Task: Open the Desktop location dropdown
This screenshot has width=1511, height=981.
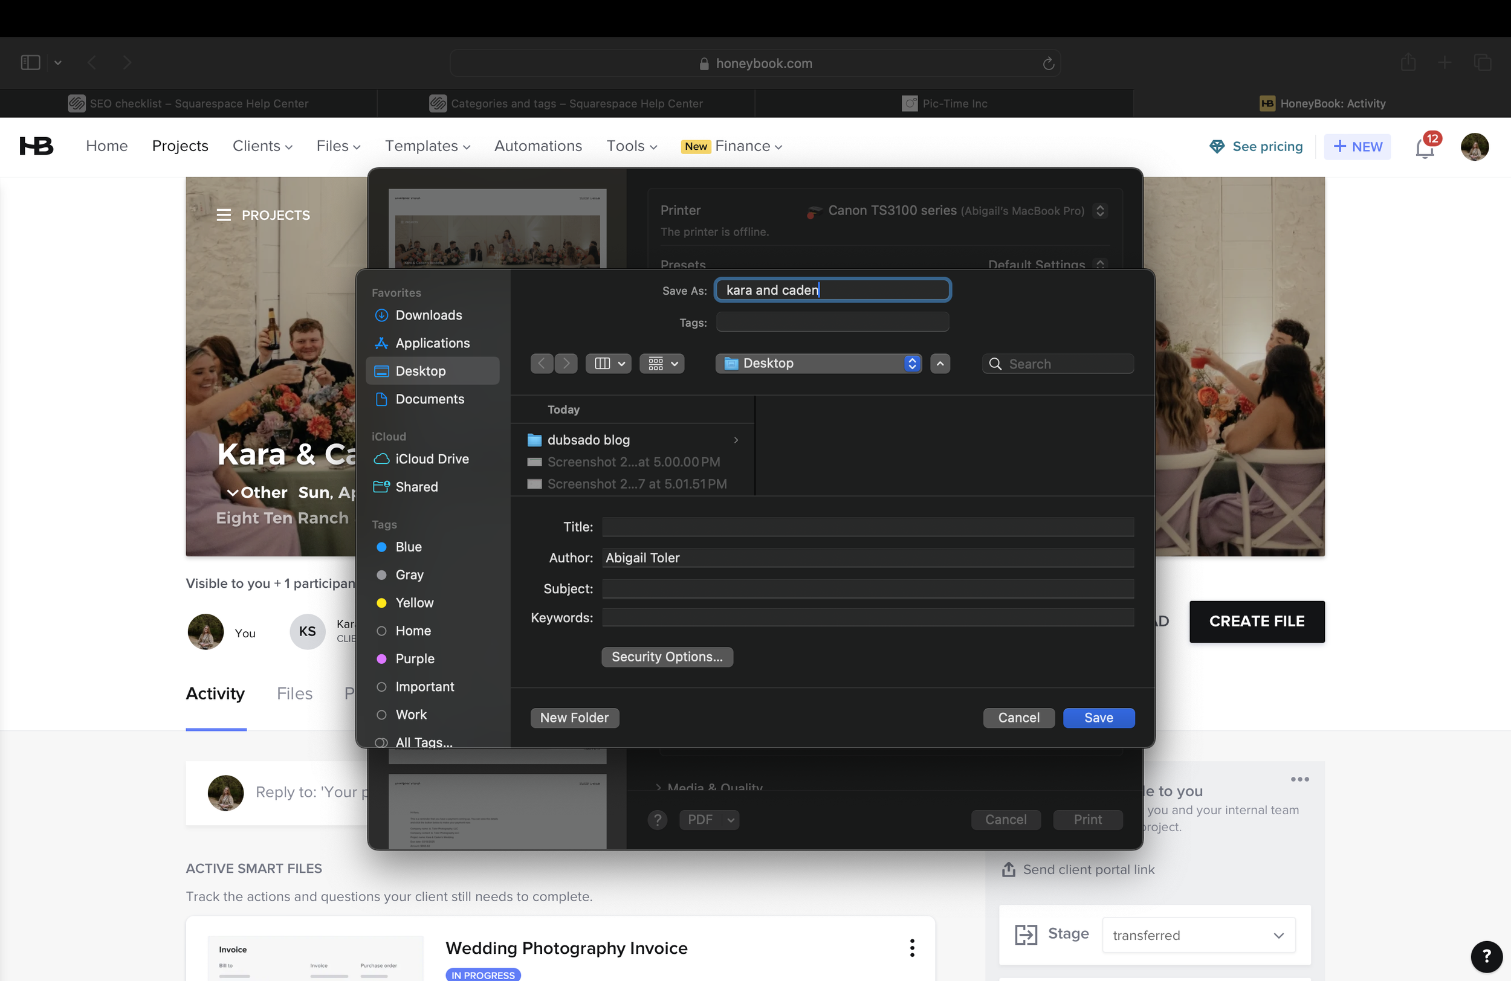Action: coord(818,364)
